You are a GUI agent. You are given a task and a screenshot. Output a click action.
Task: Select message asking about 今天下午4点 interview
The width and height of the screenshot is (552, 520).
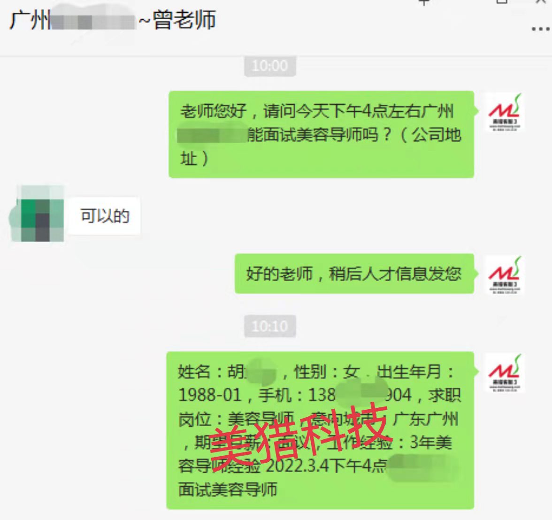(x=321, y=134)
